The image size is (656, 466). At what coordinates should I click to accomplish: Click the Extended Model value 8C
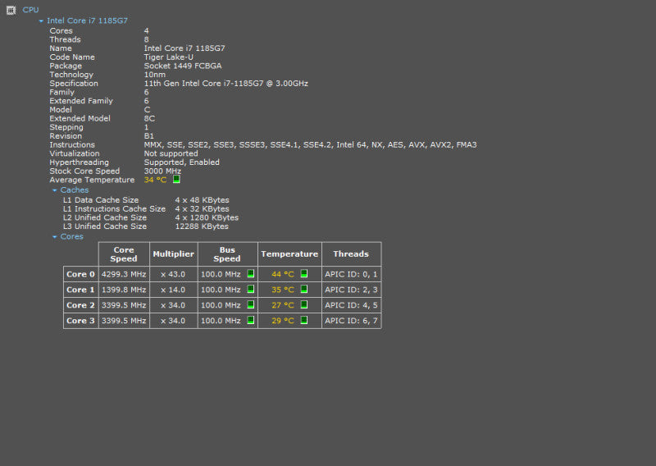(149, 118)
